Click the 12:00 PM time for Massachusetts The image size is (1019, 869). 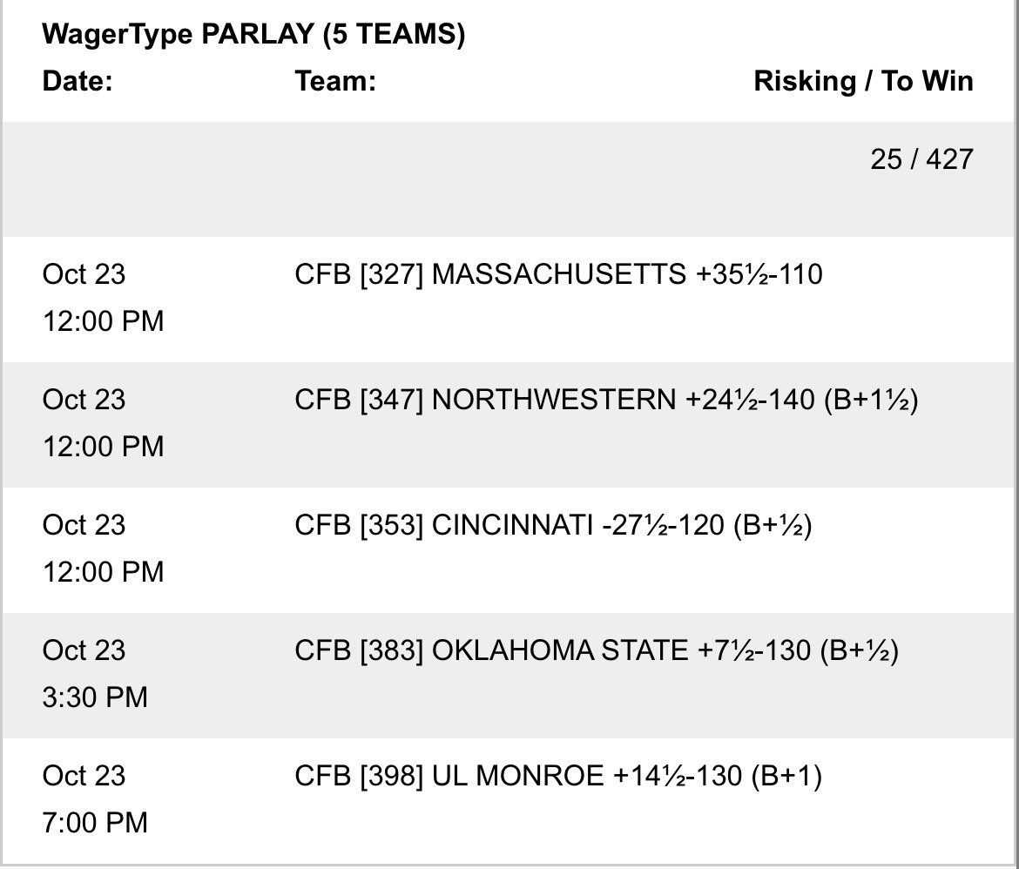click(104, 321)
